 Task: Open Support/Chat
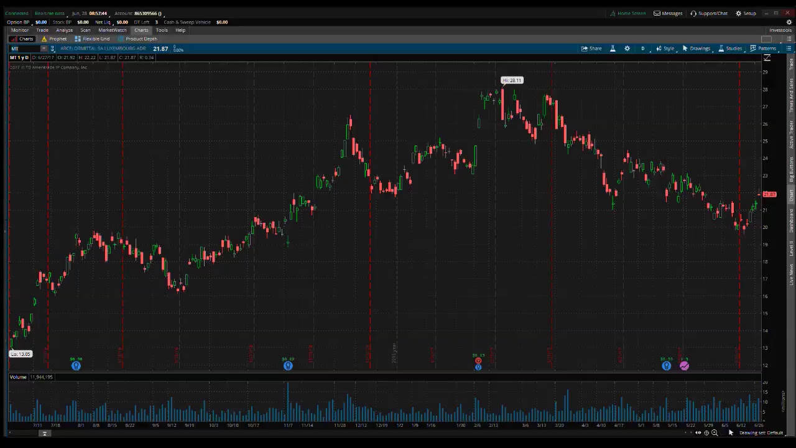709,13
